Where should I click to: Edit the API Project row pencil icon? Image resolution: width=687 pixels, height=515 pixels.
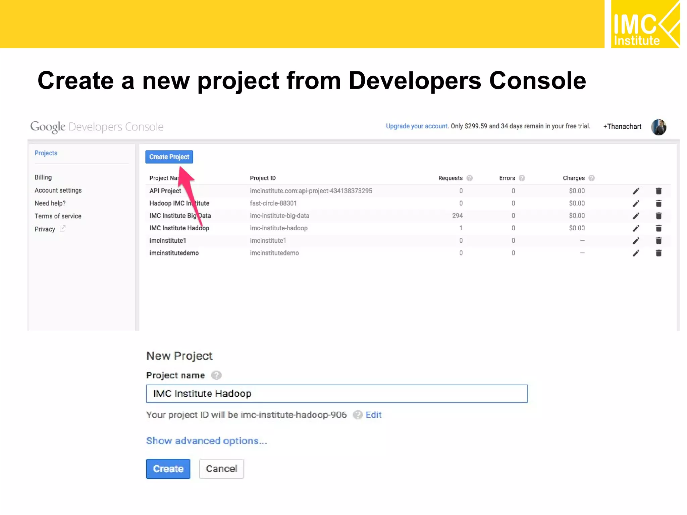click(x=636, y=191)
